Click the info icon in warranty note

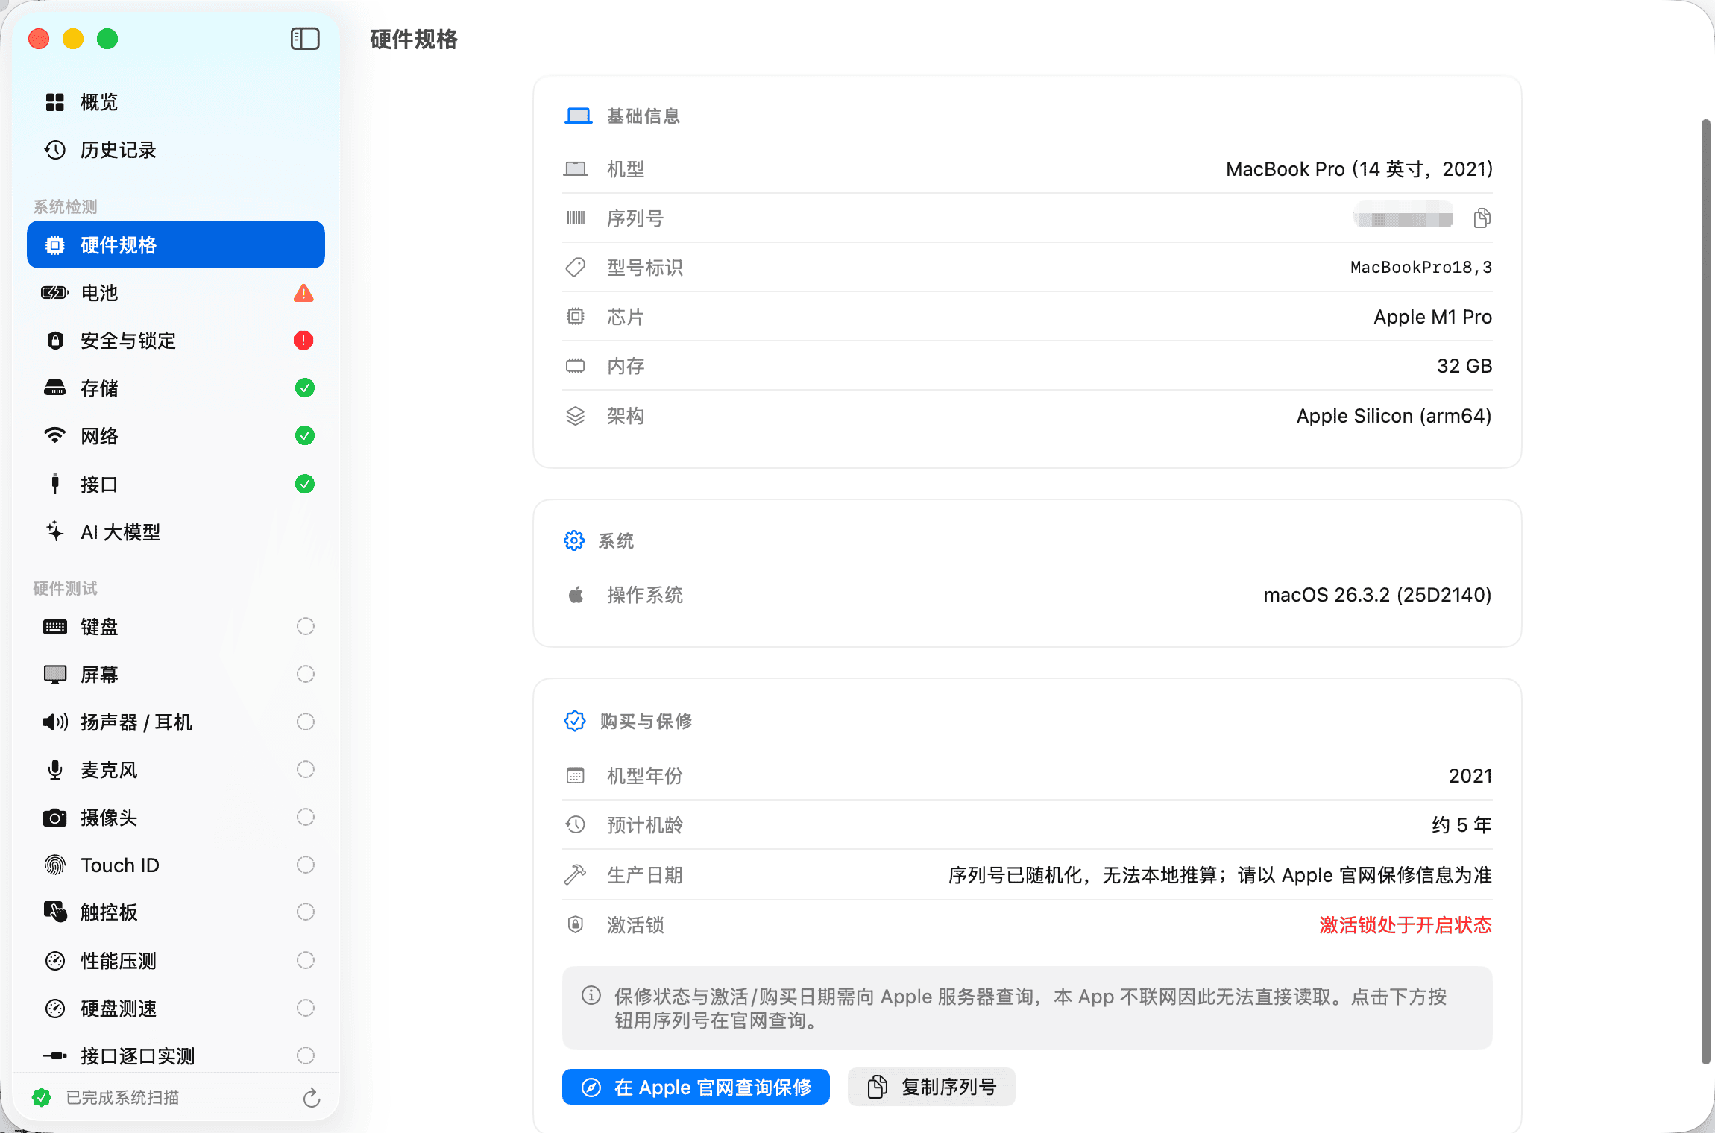point(591,996)
